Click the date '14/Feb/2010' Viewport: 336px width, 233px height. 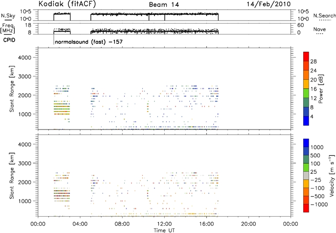[x=269, y=4]
